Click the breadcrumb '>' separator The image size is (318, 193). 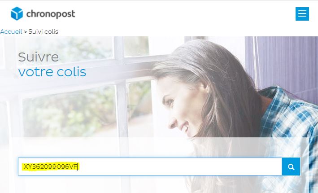25,32
